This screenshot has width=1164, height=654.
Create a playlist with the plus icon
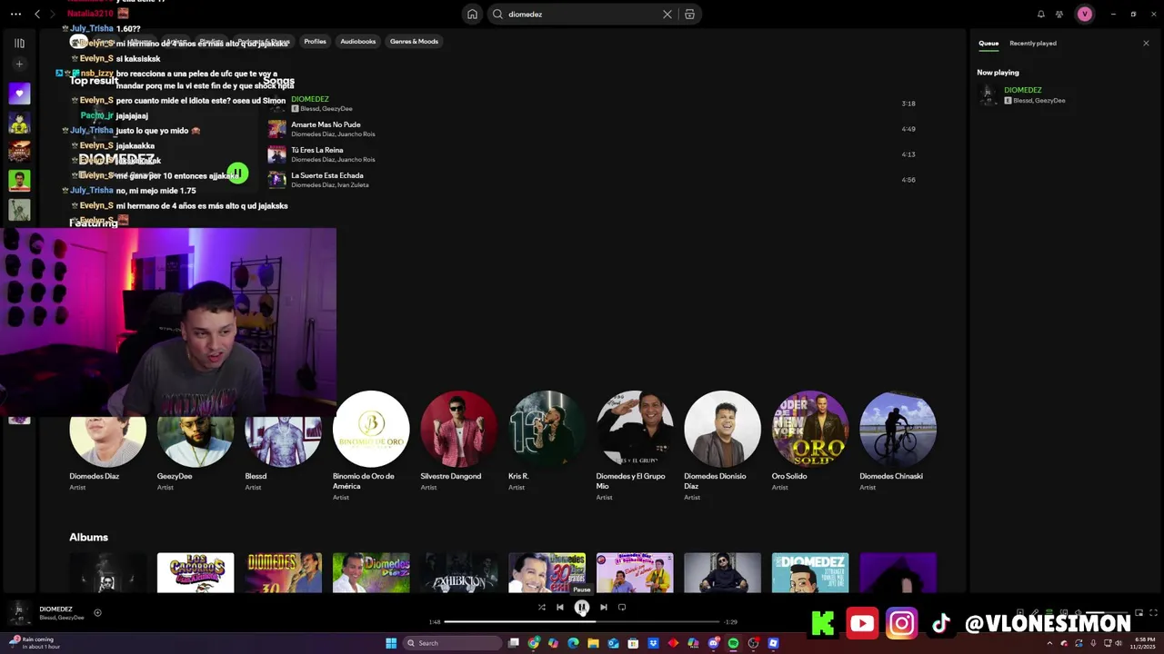pos(19,64)
